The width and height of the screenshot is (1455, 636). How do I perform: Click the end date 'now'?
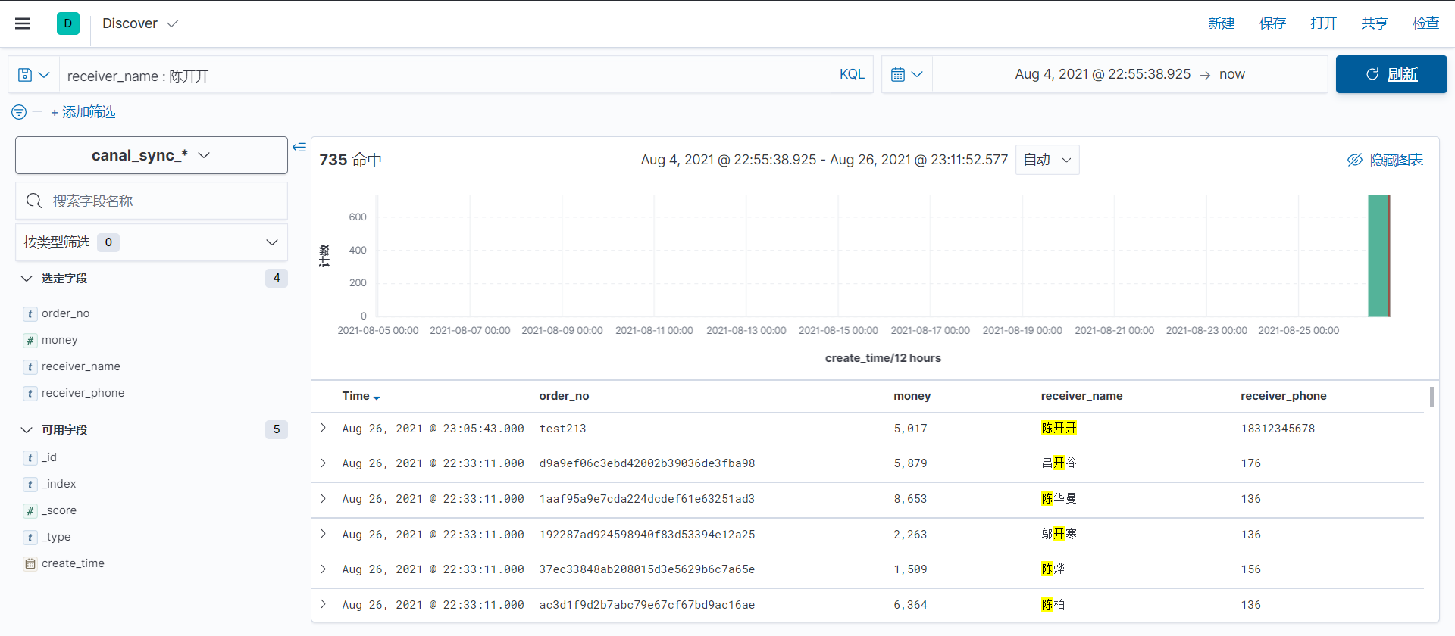tap(1232, 74)
